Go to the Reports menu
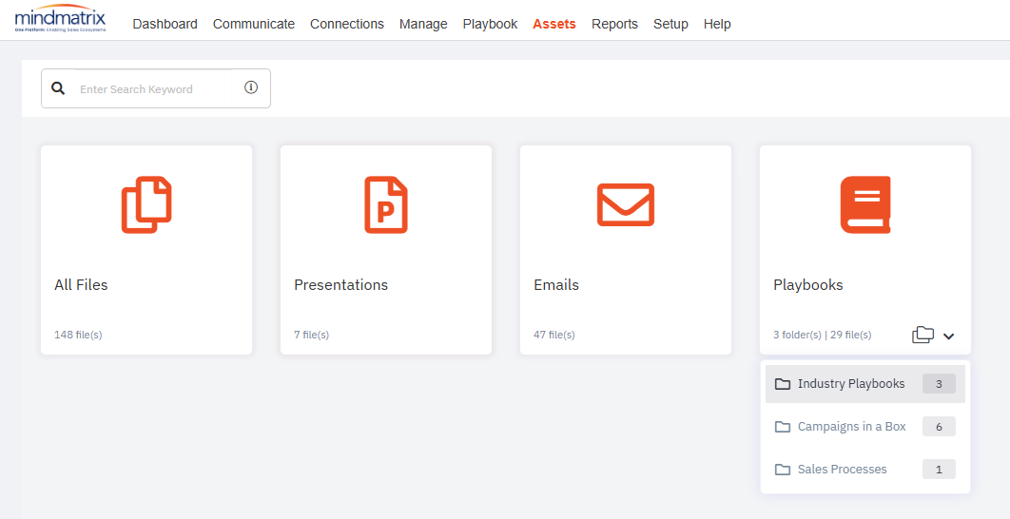Image resolution: width=1010 pixels, height=519 pixels. (614, 24)
